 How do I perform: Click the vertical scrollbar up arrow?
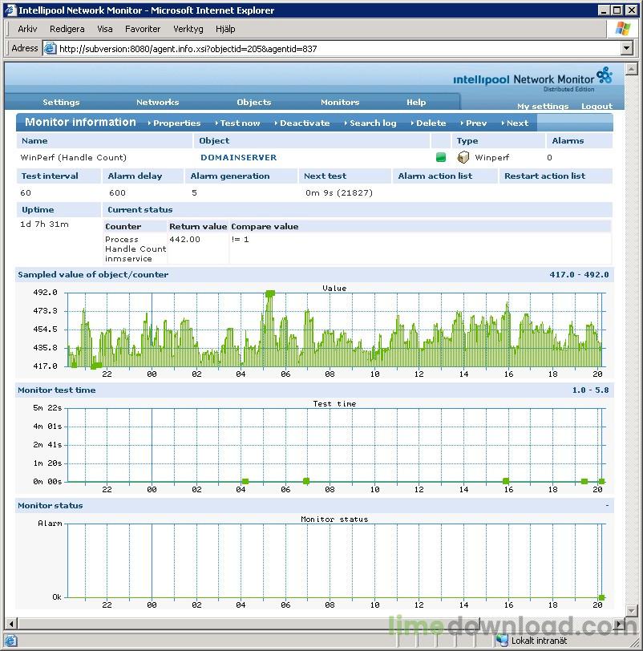coord(632,68)
